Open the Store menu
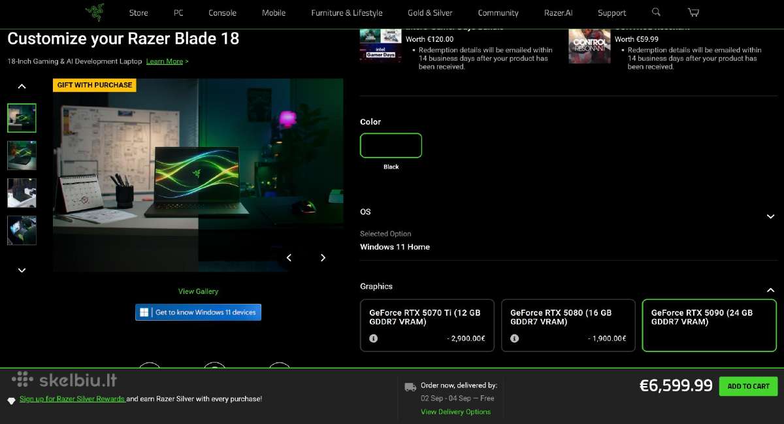The image size is (784, 424). click(139, 13)
